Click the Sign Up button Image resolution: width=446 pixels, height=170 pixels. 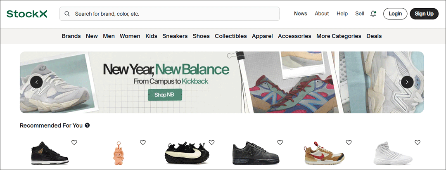424,14
